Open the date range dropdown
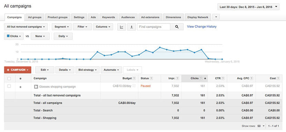The image size is (286, 132). tap(248, 7)
